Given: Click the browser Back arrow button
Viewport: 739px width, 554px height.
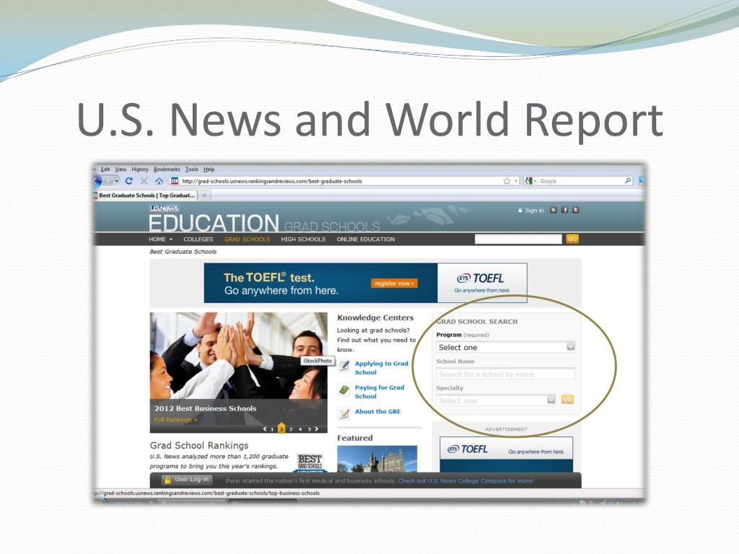Looking at the screenshot, I should tap(97, 181).
